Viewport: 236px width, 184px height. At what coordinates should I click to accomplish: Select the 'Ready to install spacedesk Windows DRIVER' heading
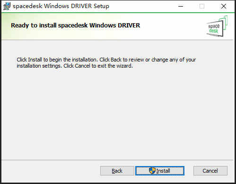click(x=76, y=26)
